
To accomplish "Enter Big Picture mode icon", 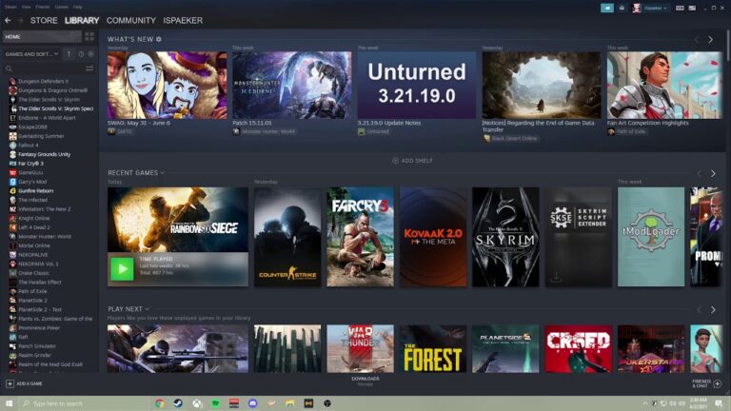I will point(692,8).
